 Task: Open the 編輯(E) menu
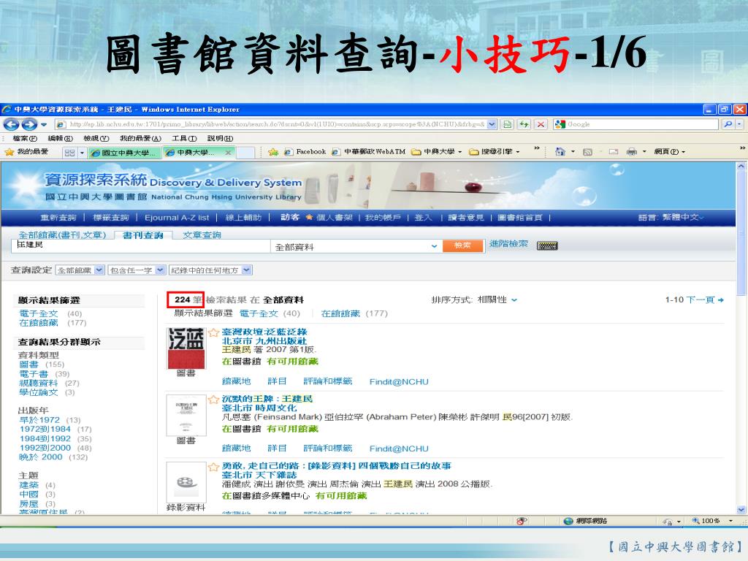60,138
